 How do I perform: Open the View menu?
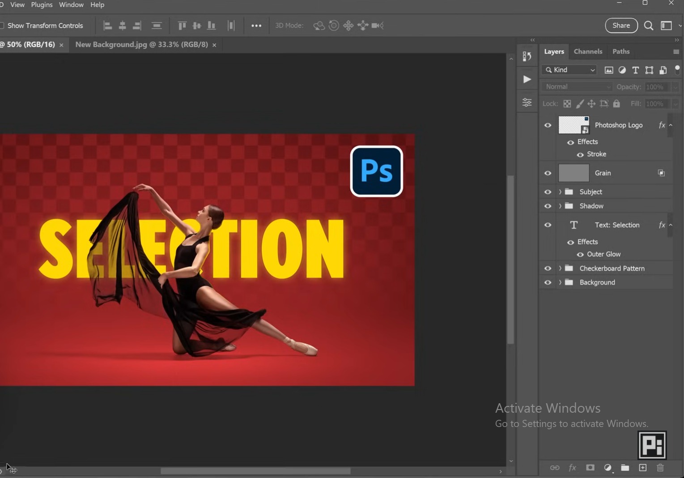pyautogui.click(x=17, y=5)
